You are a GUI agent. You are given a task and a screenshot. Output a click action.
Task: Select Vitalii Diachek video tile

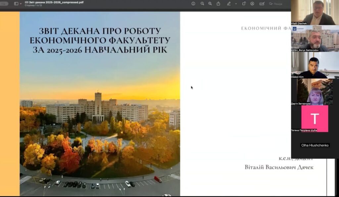[315, 13]
